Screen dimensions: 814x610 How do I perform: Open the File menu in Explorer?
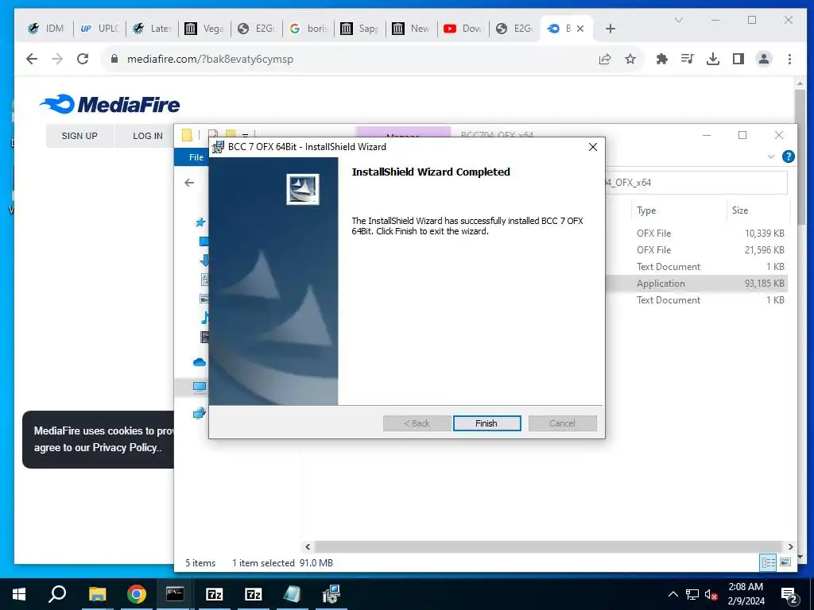click(196, 157)
